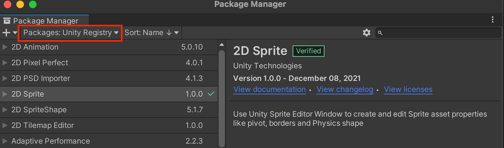Viewport: 504px width, 148px height.
Task: Click the green checkmark on 2D Sprite
Action: pos(211,94)
